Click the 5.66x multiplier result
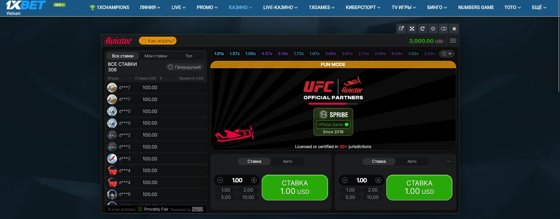The height and width of the screenshot is (219, 560). point(331,54)
